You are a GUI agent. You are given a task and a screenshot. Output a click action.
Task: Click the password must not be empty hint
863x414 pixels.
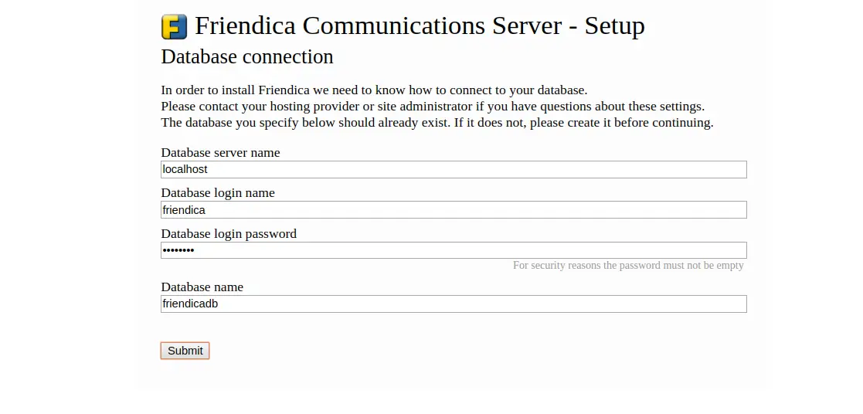628,266
